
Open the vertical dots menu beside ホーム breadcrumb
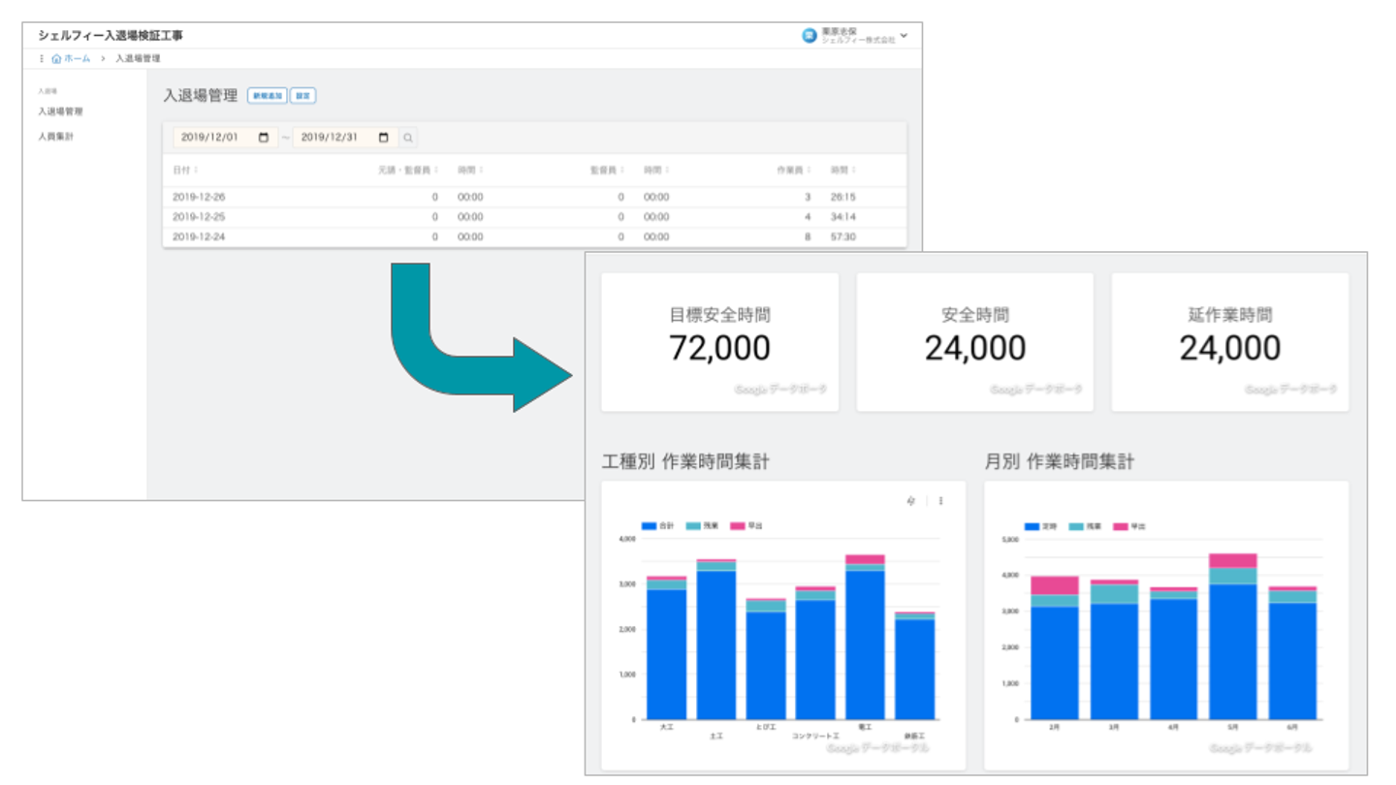pyautogui.click(x=42, y=59)
